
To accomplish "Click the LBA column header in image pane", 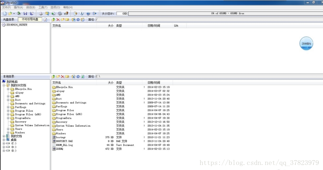I will tap(179, 26).
